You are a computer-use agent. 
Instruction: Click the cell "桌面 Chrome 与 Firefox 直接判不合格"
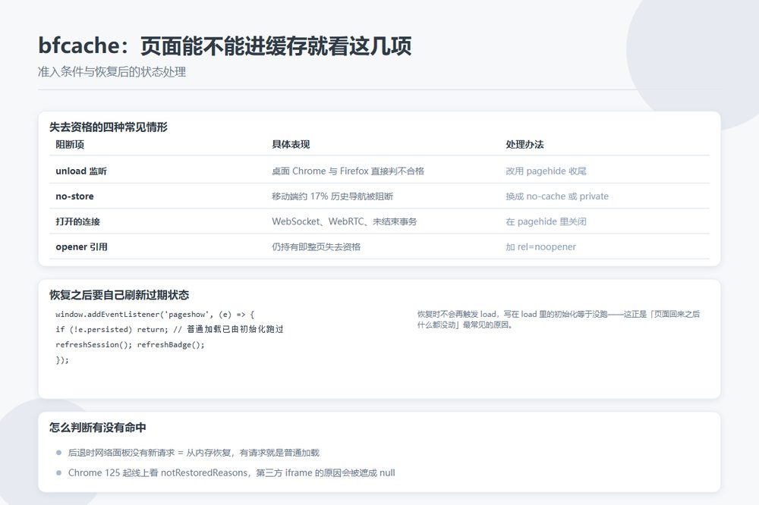coord(348,171)
